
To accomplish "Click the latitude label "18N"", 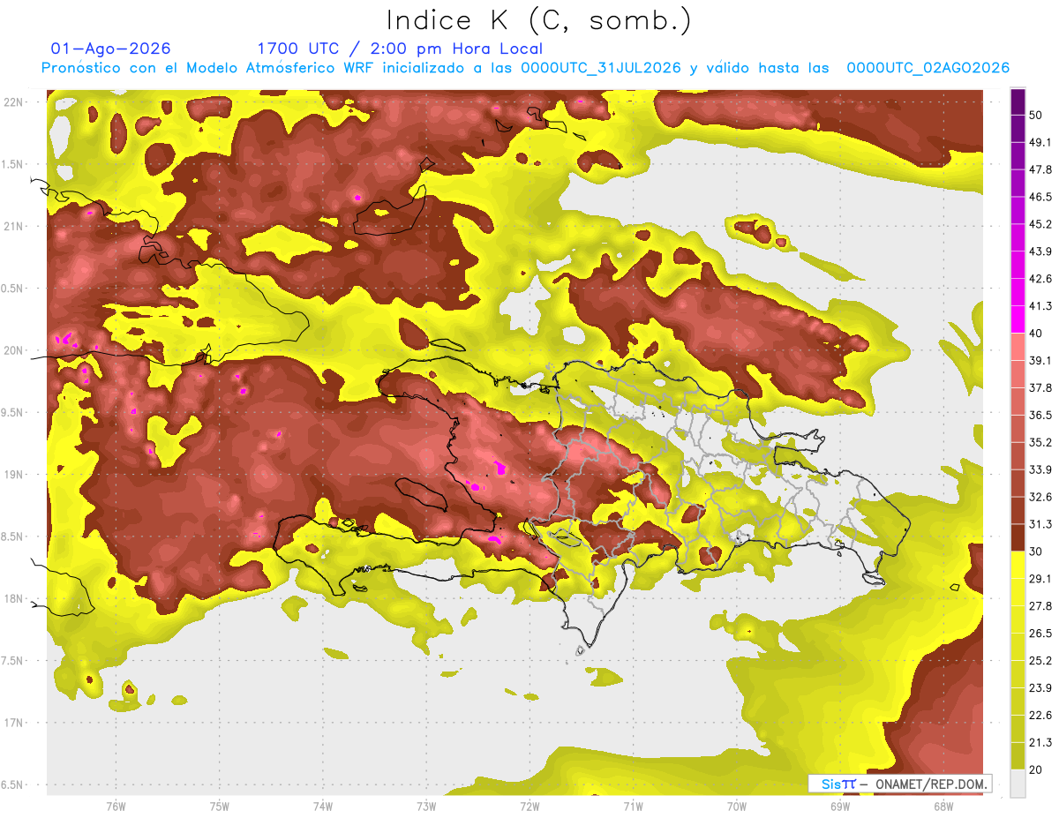I will [x=13, y=598].
